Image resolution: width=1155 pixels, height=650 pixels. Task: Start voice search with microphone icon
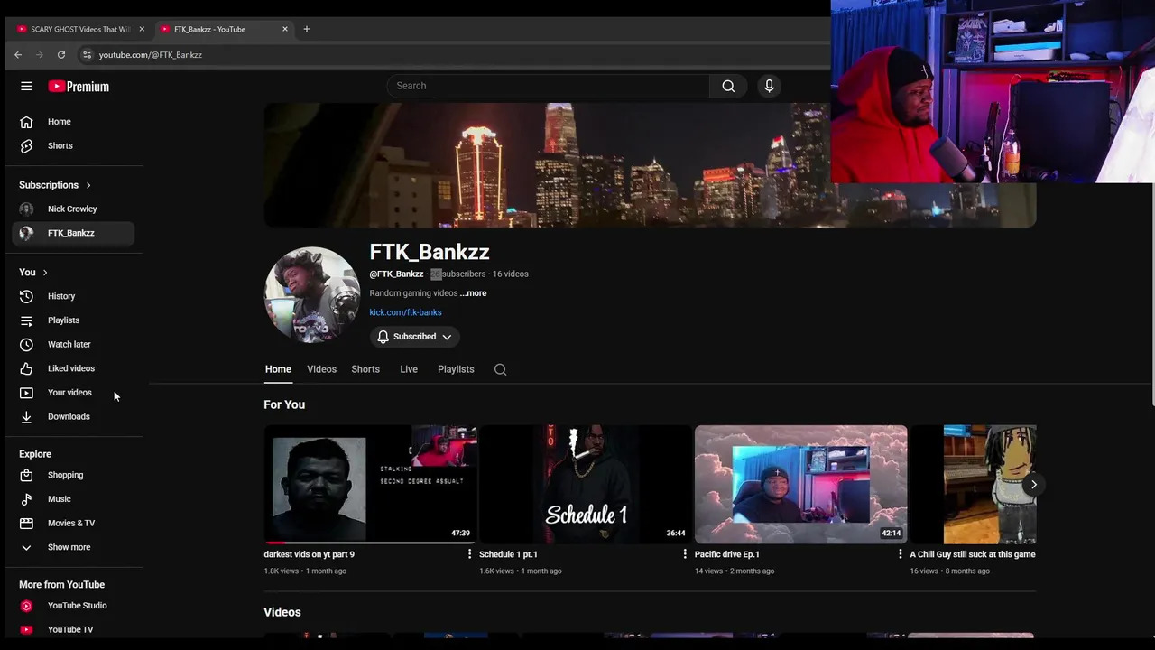pyautogui.click(x=769, y=86)
